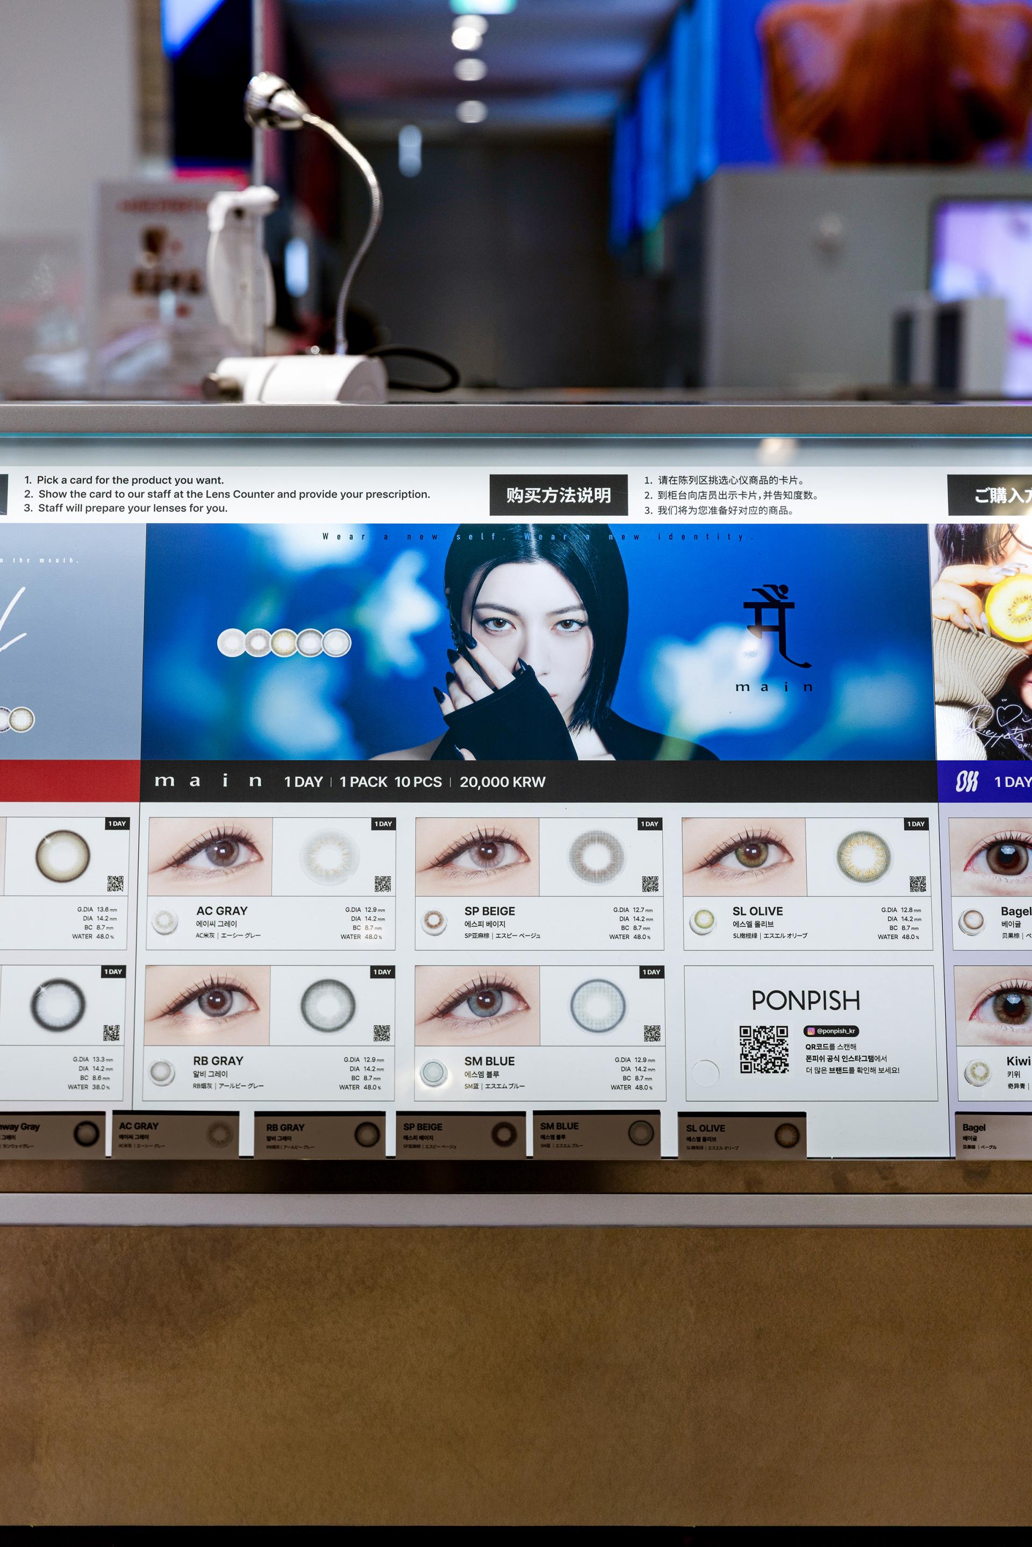The image size is (1032, 1547).
Task: Click the '20,000 KRW' price text
Action: (503, 782)
